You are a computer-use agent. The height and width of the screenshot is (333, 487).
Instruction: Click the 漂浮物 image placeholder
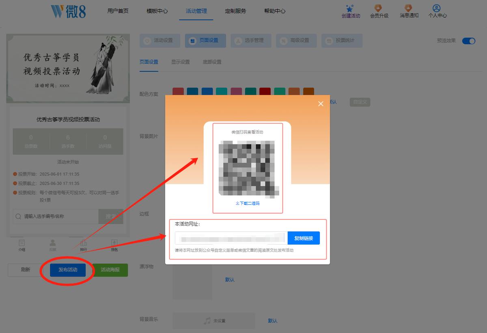pyautogui.click(x=192, y=281)
